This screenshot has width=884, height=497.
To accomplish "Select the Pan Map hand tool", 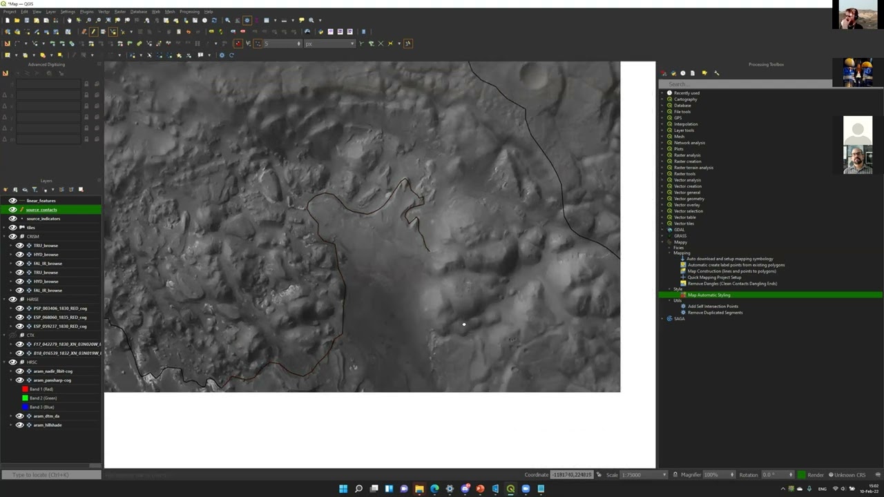I will point(68,21).
